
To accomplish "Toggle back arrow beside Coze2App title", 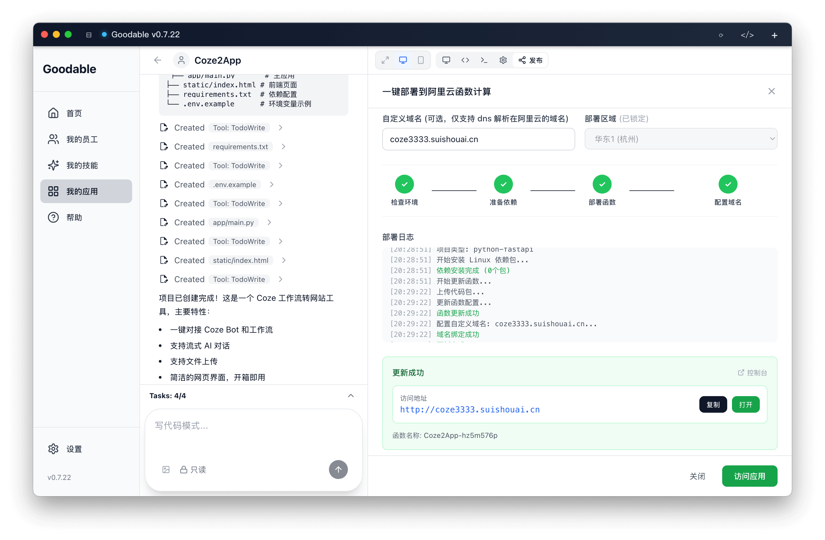I will click(x=157, y=60).
